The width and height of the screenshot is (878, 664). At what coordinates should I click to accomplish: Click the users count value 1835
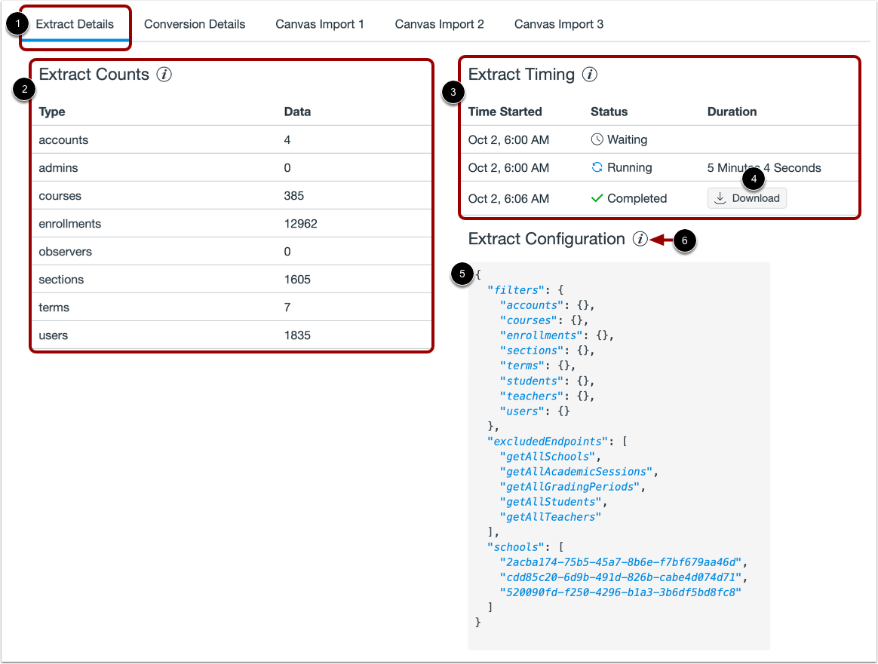pos(297,335)
